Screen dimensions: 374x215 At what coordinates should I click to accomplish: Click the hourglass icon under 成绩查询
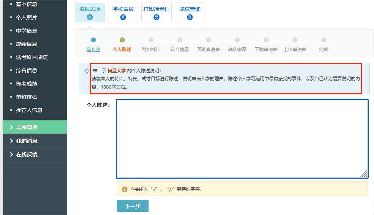190,17
